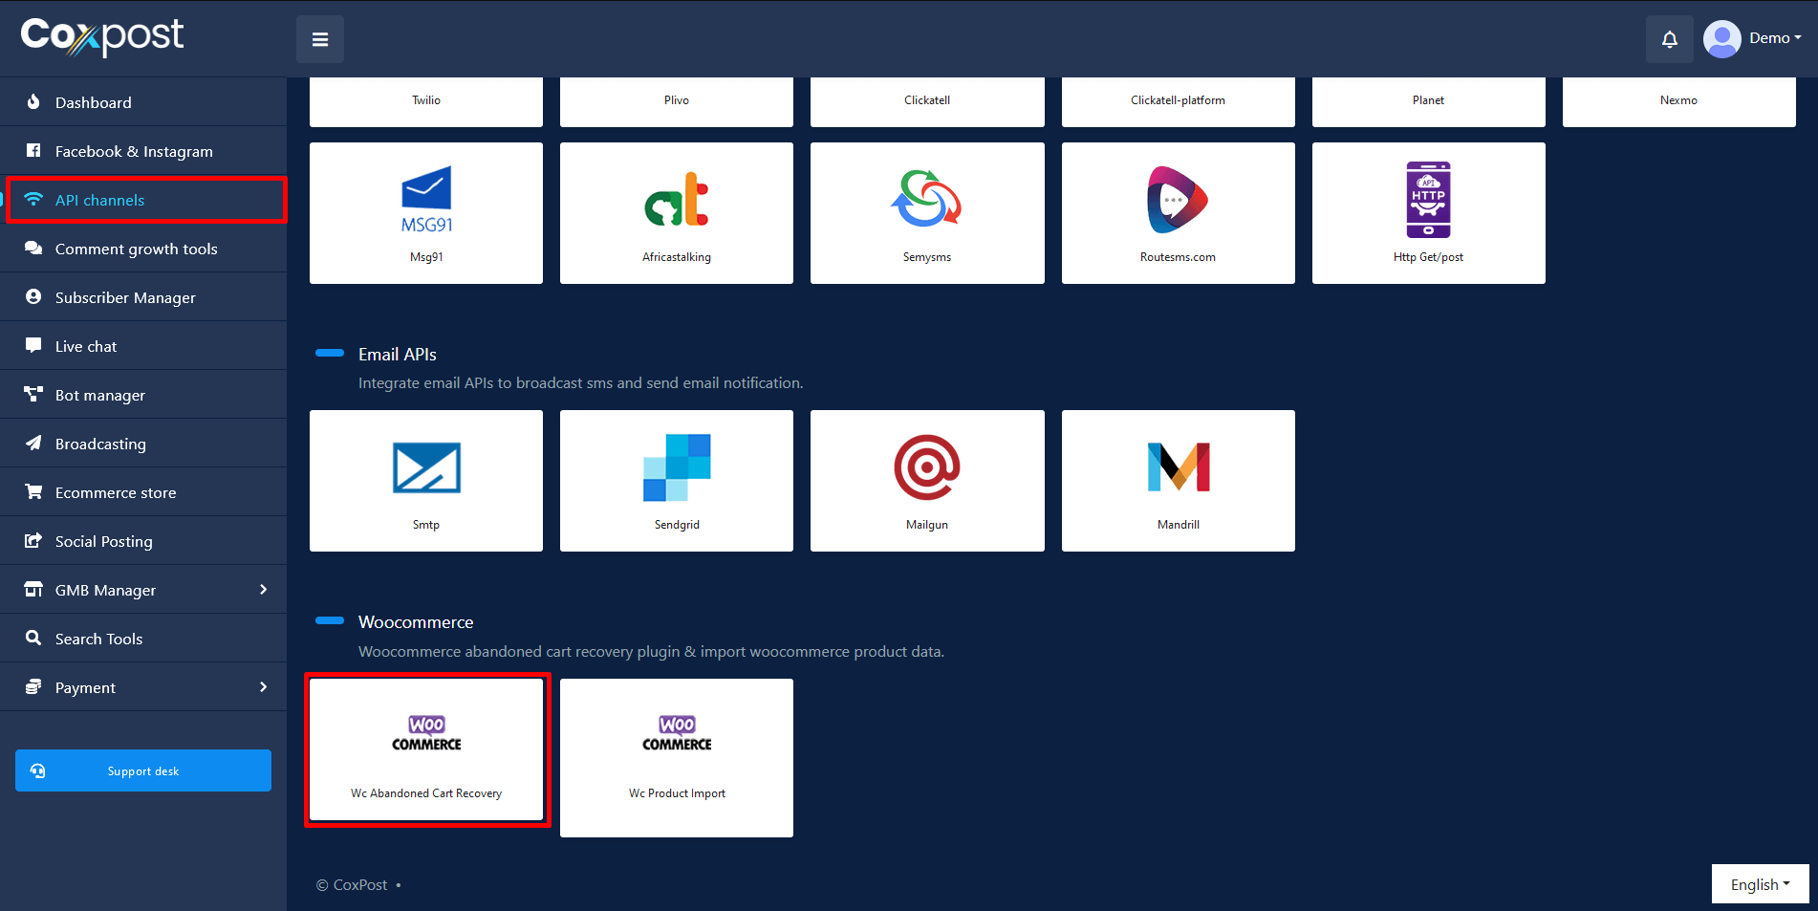Toggle the hamburger sidebar menu button

tap(320, 39)
